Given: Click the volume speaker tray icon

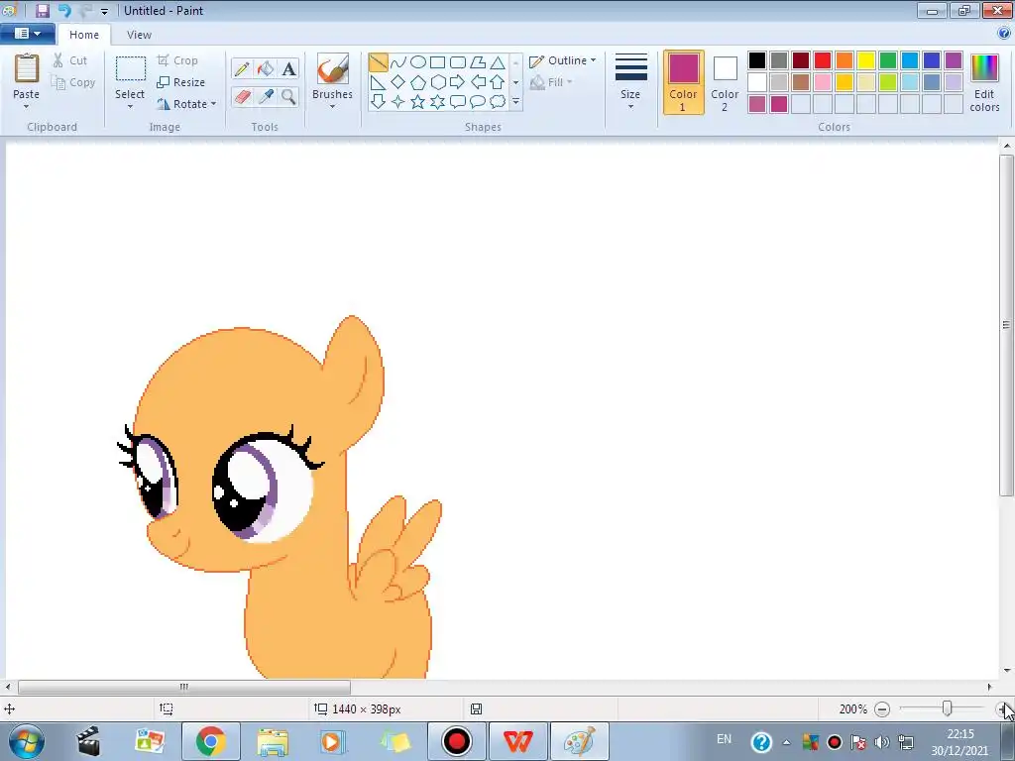Looking at the screenshot, I should pyautogui.click(x=881, y=742).
